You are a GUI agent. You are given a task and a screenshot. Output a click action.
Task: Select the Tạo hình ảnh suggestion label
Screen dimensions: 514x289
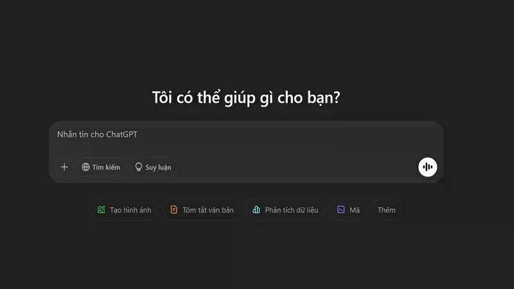130,210
